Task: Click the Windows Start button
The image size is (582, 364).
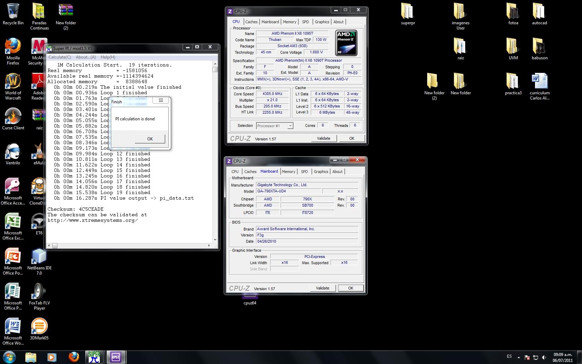Action: click(x=9, y=357)
